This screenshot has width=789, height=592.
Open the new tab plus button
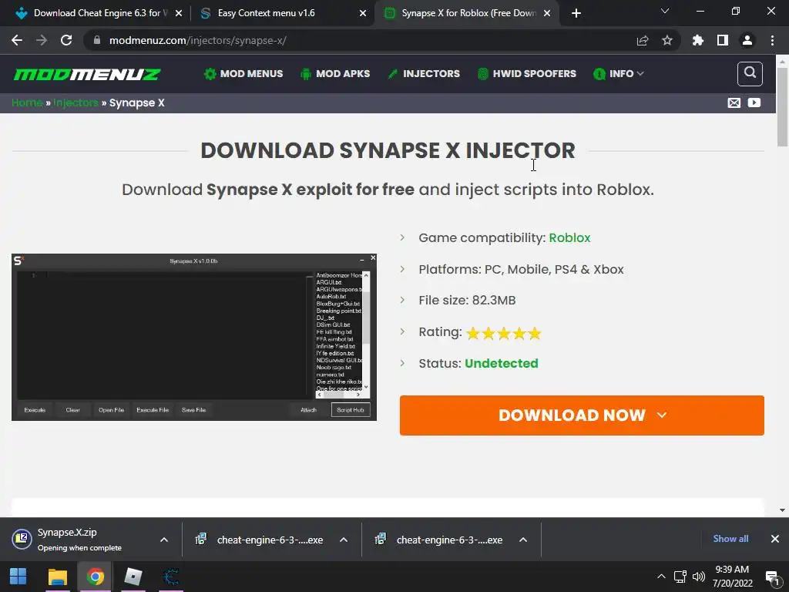pyautogui.click(x=576, y=13)
